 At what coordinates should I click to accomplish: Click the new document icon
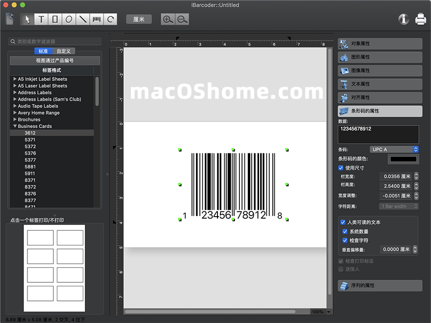pos(10,19)
